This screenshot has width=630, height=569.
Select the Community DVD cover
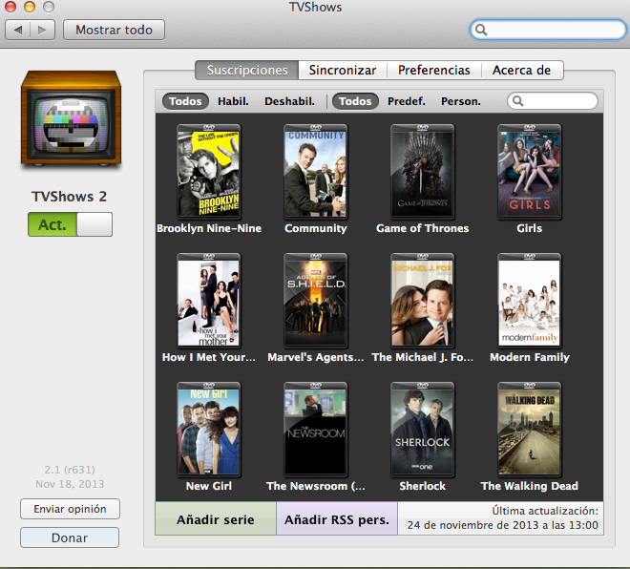[x=315, y=172]
